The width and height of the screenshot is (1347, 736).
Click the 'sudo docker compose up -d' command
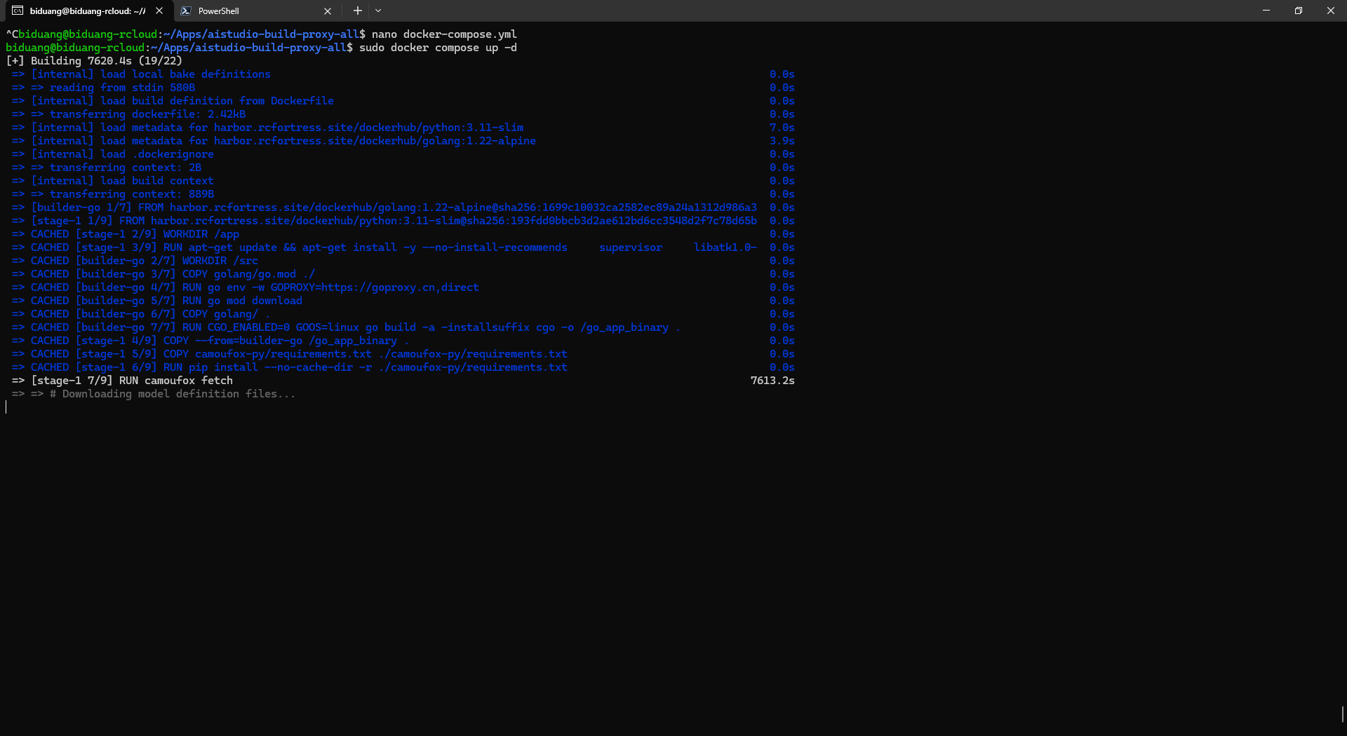point(438,48)
